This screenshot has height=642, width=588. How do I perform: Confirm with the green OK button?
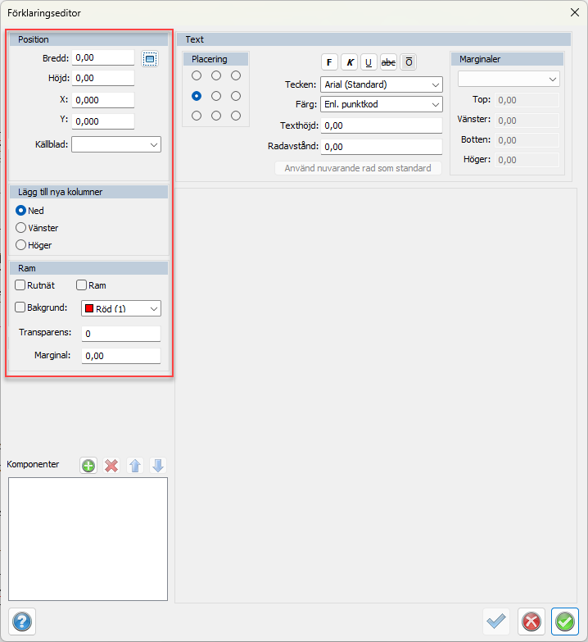(x=565, y=622)
